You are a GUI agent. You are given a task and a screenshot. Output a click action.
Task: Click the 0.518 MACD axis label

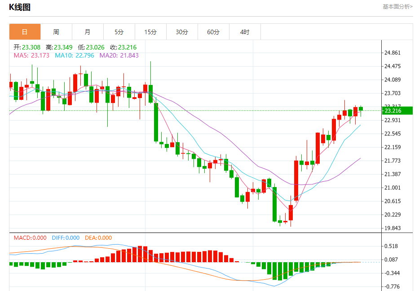tap(391, 246)
